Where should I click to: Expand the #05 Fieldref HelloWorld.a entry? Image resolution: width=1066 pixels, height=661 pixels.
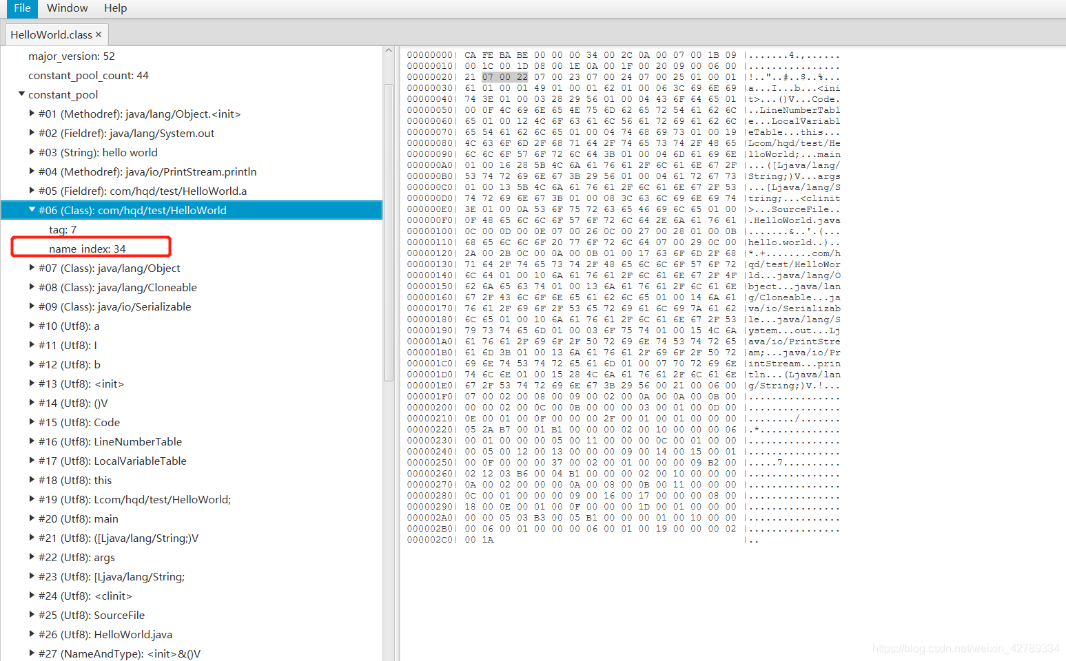[x=32, y=190]
